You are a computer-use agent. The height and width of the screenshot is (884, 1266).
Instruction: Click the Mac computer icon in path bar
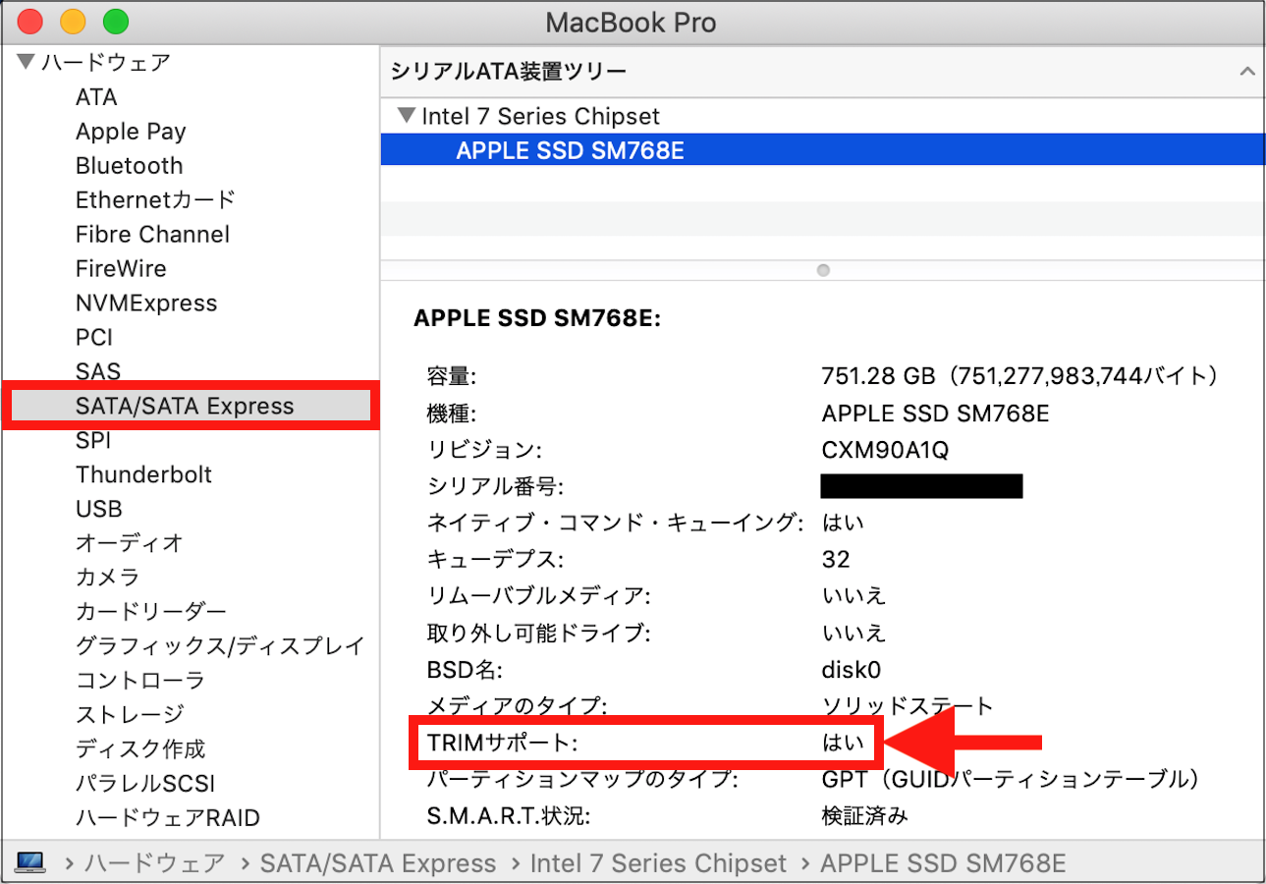30,863
